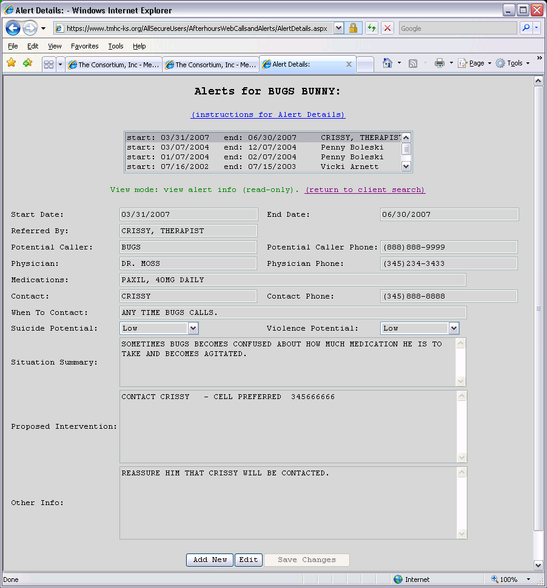The height and width of the screenshot is (588, 547).
Task: Click the Referred By field
Action: tap(189, 231)
